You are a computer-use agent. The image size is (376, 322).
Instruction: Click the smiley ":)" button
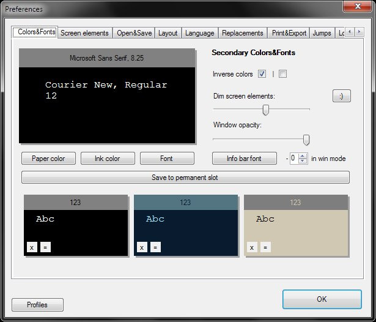point(342,96)
